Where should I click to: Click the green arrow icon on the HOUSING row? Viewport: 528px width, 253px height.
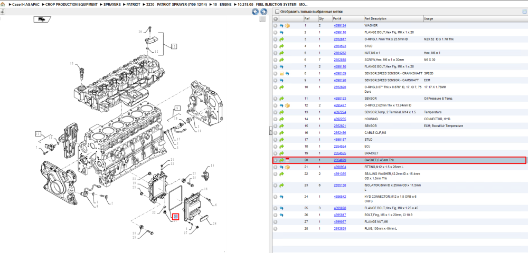281,119
